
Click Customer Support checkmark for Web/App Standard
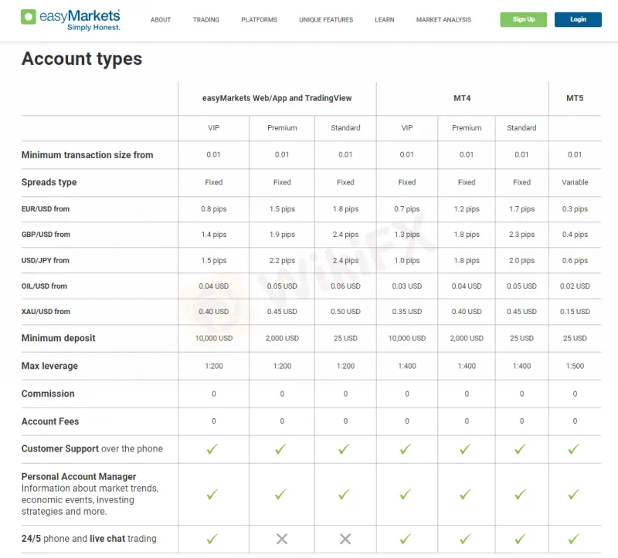(x=344, y=449)
